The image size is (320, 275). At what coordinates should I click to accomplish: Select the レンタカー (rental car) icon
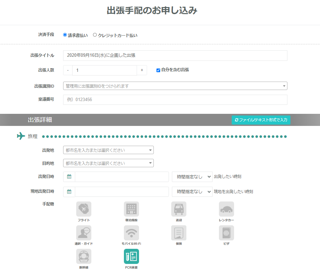[x=226, y=209]
